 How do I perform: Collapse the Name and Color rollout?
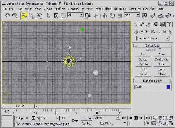tap(152, 81)
